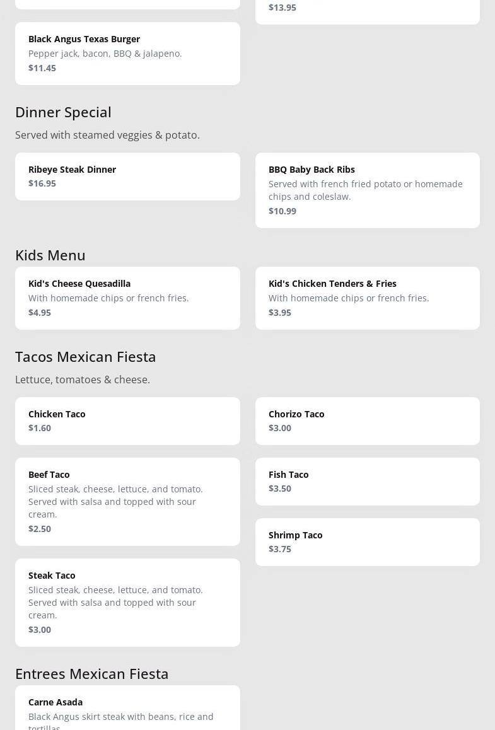Click the "Served with steamed veggies & potato" subtitle
The image size is (495, 730).
point(107,135)
